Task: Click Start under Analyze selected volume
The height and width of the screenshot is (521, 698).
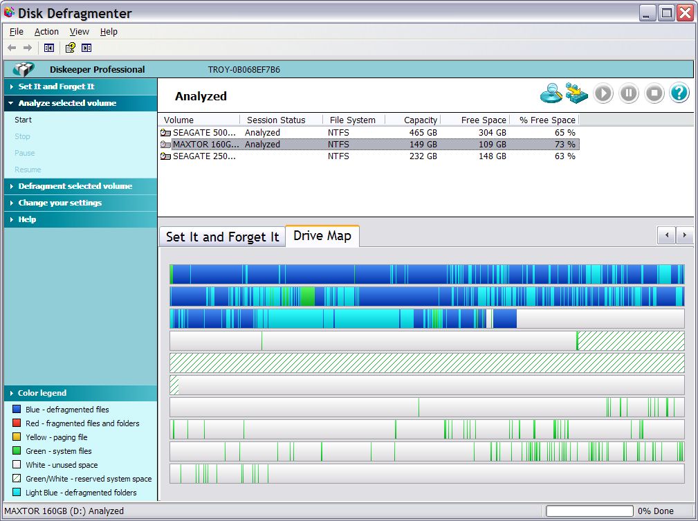Action: click(24, 120)
